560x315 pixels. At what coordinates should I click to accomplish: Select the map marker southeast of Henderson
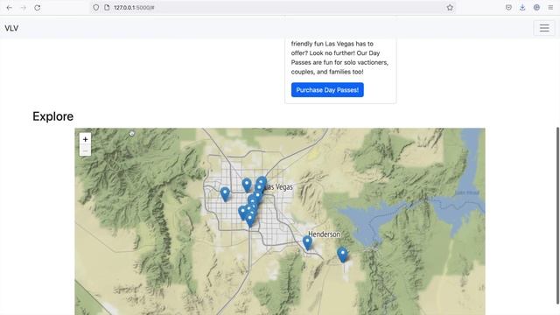point(342,255)
